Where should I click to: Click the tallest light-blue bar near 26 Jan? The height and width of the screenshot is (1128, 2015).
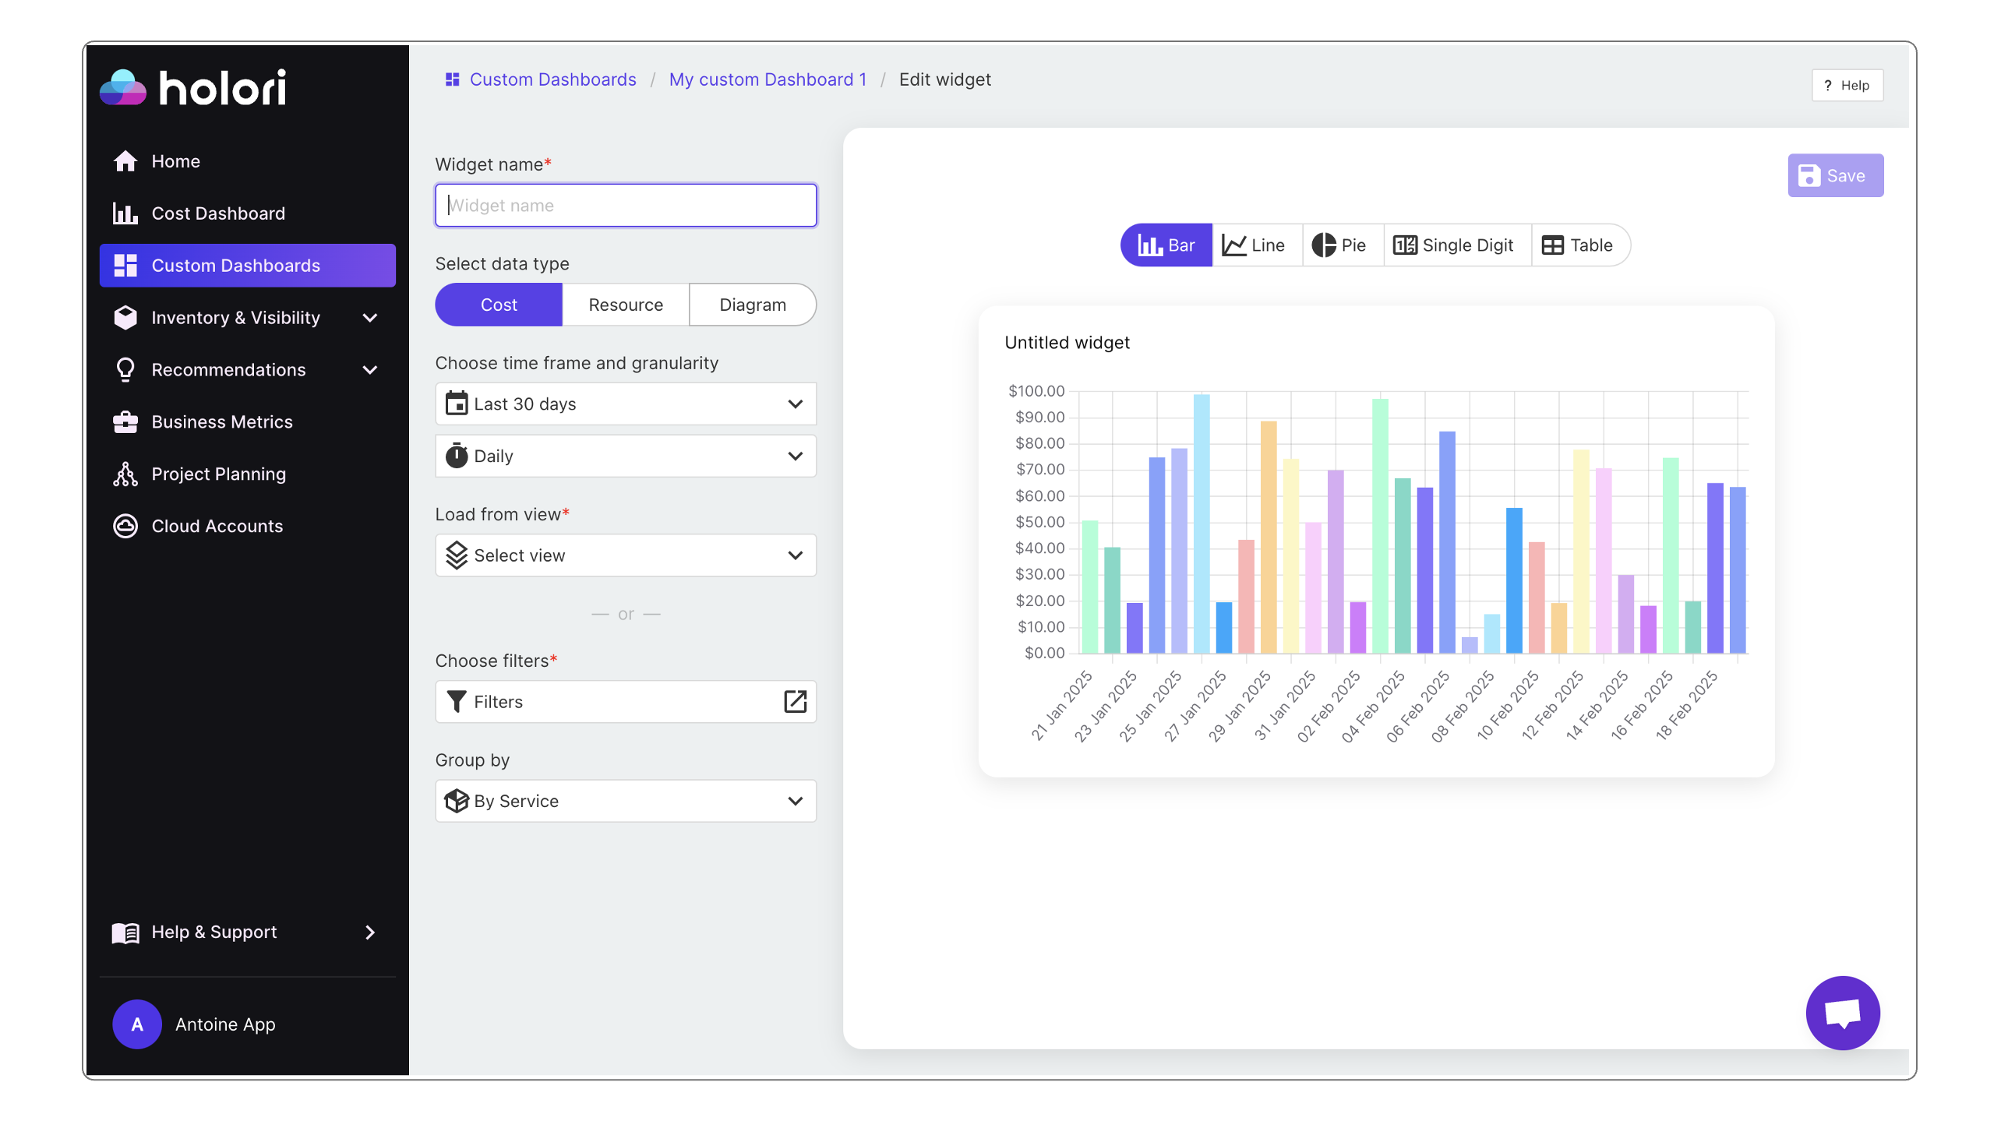1202,524
